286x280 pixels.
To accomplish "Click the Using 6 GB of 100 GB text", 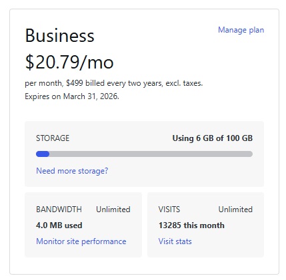I will (x=213, y=138).
